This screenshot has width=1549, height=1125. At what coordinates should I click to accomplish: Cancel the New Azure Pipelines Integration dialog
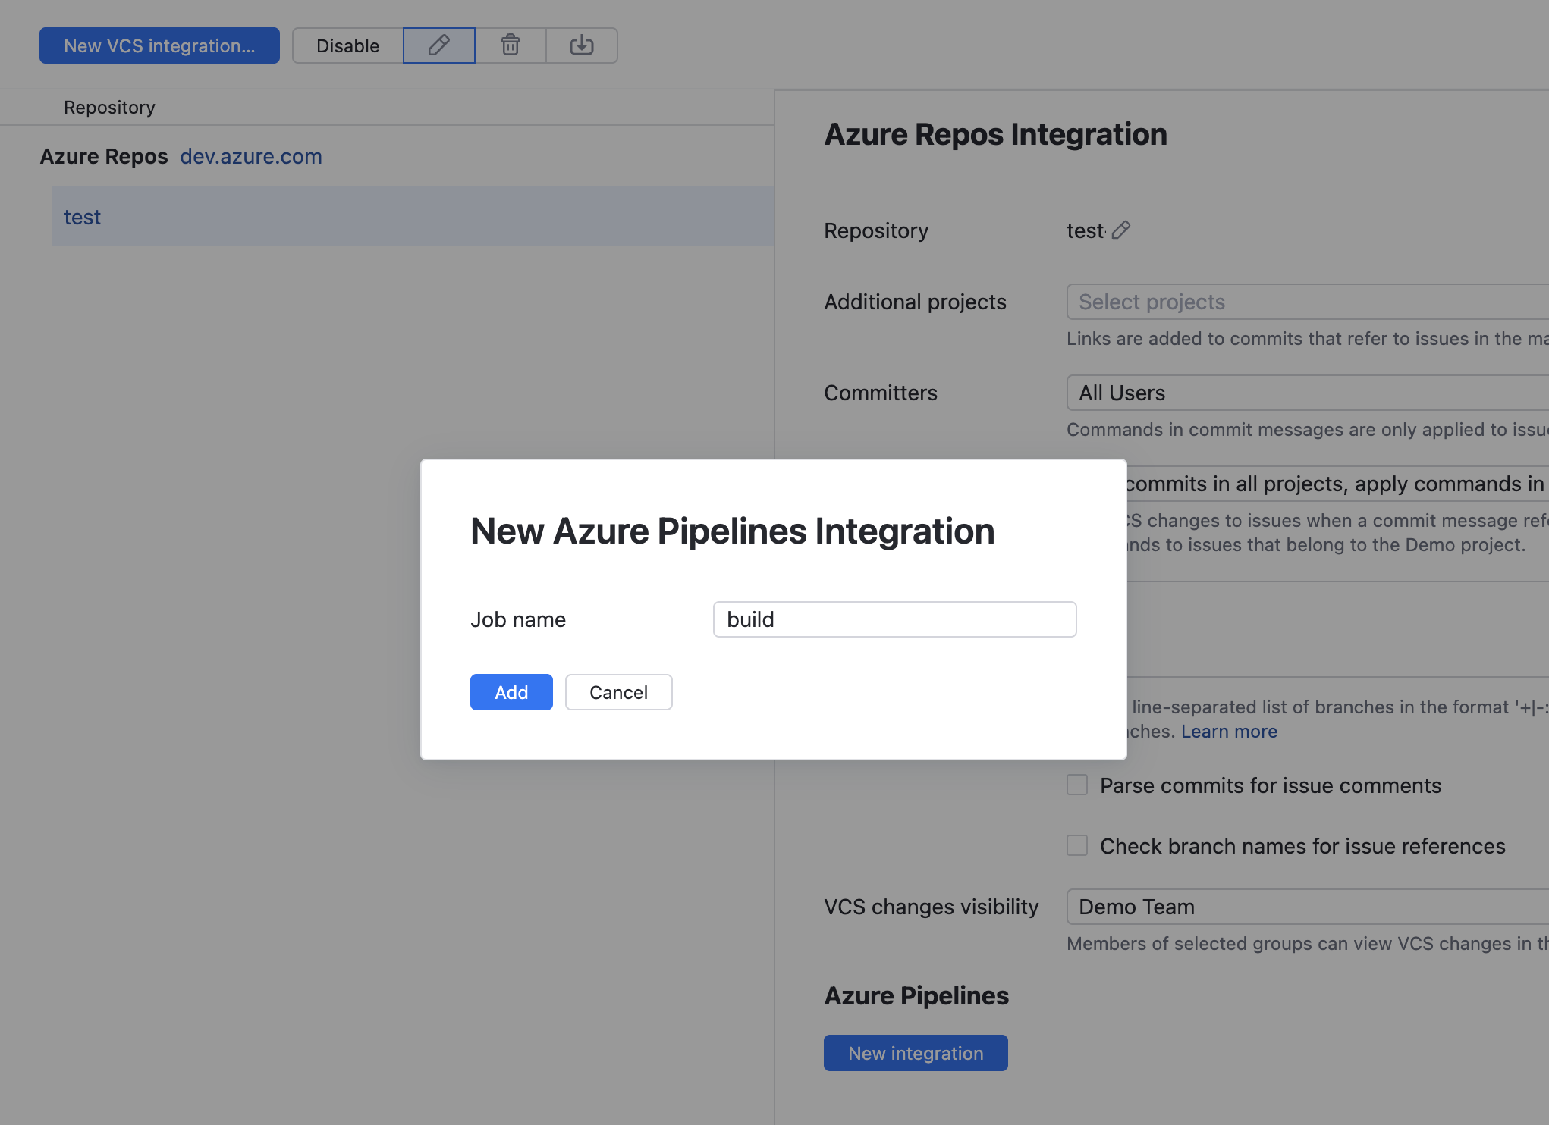[x=618, y=691]
